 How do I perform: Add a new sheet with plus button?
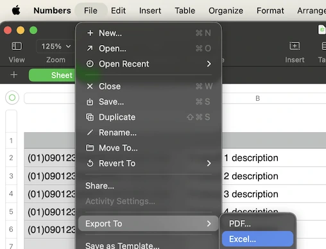tap(14, 75)
